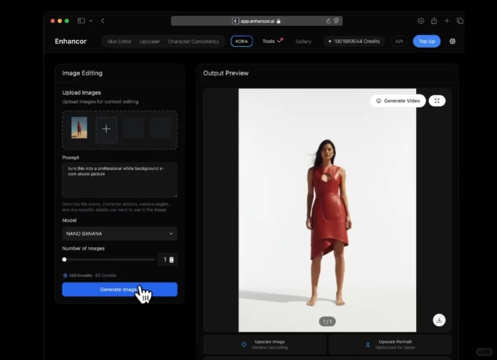497x360 pixels.
Task: Open the reader icon in the address bar
Action: tap(336, 21)
